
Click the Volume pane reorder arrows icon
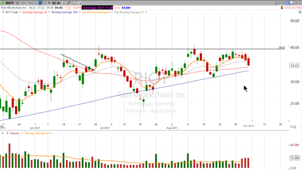8,133
